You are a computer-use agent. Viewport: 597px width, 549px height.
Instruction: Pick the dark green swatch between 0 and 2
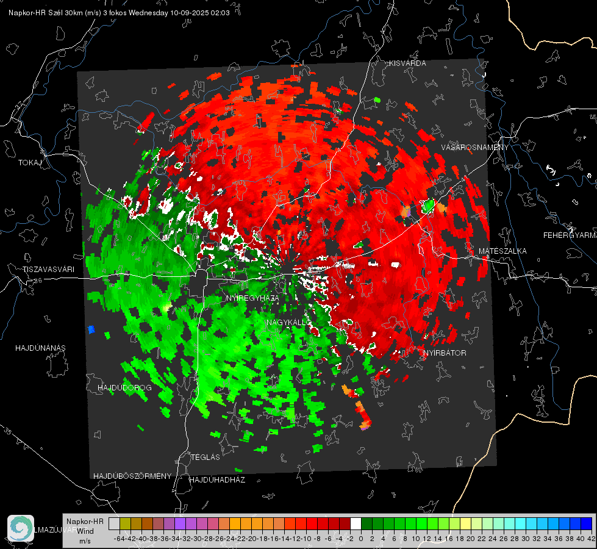(366, 523)
